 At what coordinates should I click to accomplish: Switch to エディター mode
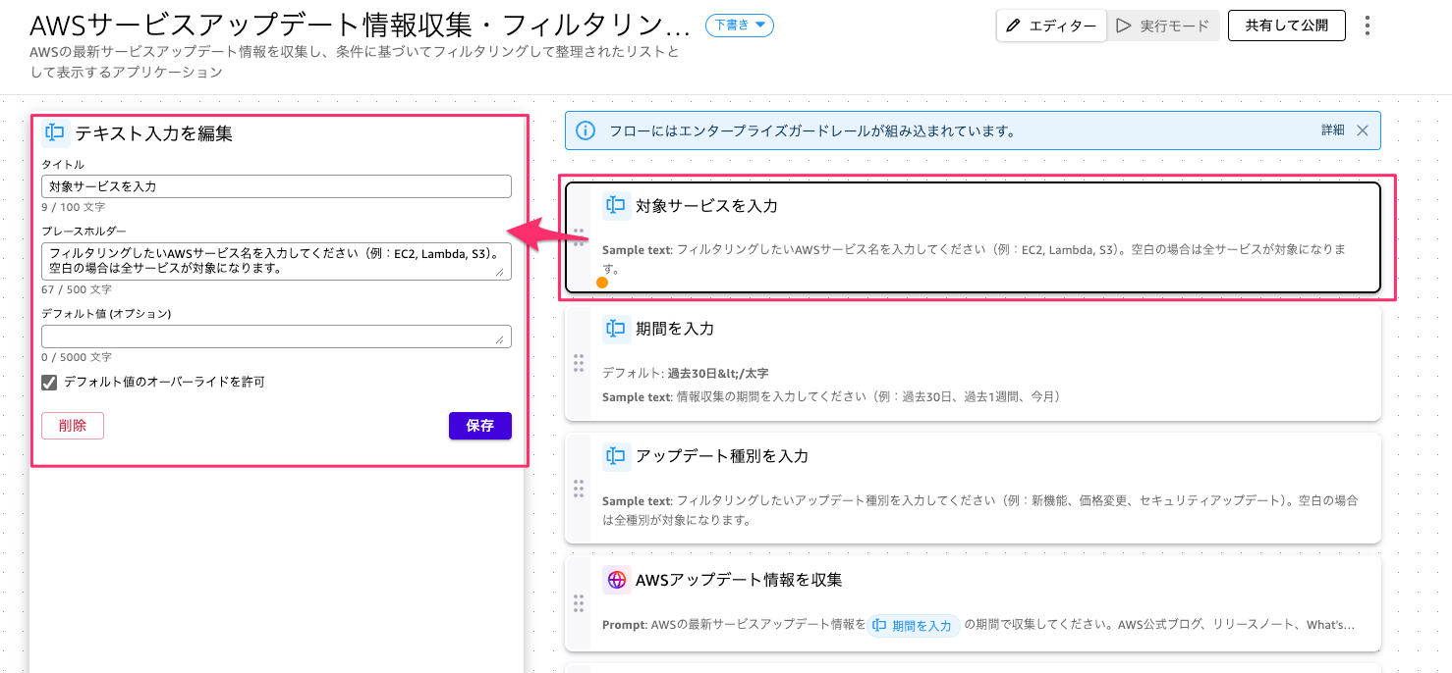pyautogui.click(x=1051, y=26)
